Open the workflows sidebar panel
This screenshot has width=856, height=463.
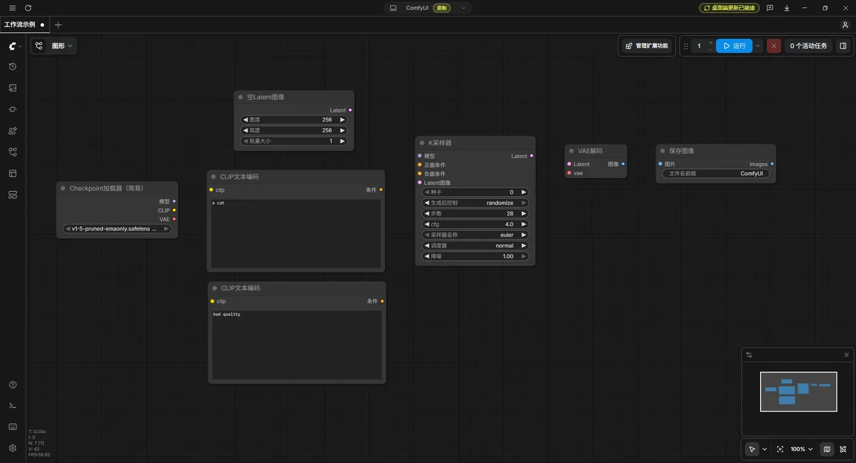pyautogui.click(x=13, y=152)
